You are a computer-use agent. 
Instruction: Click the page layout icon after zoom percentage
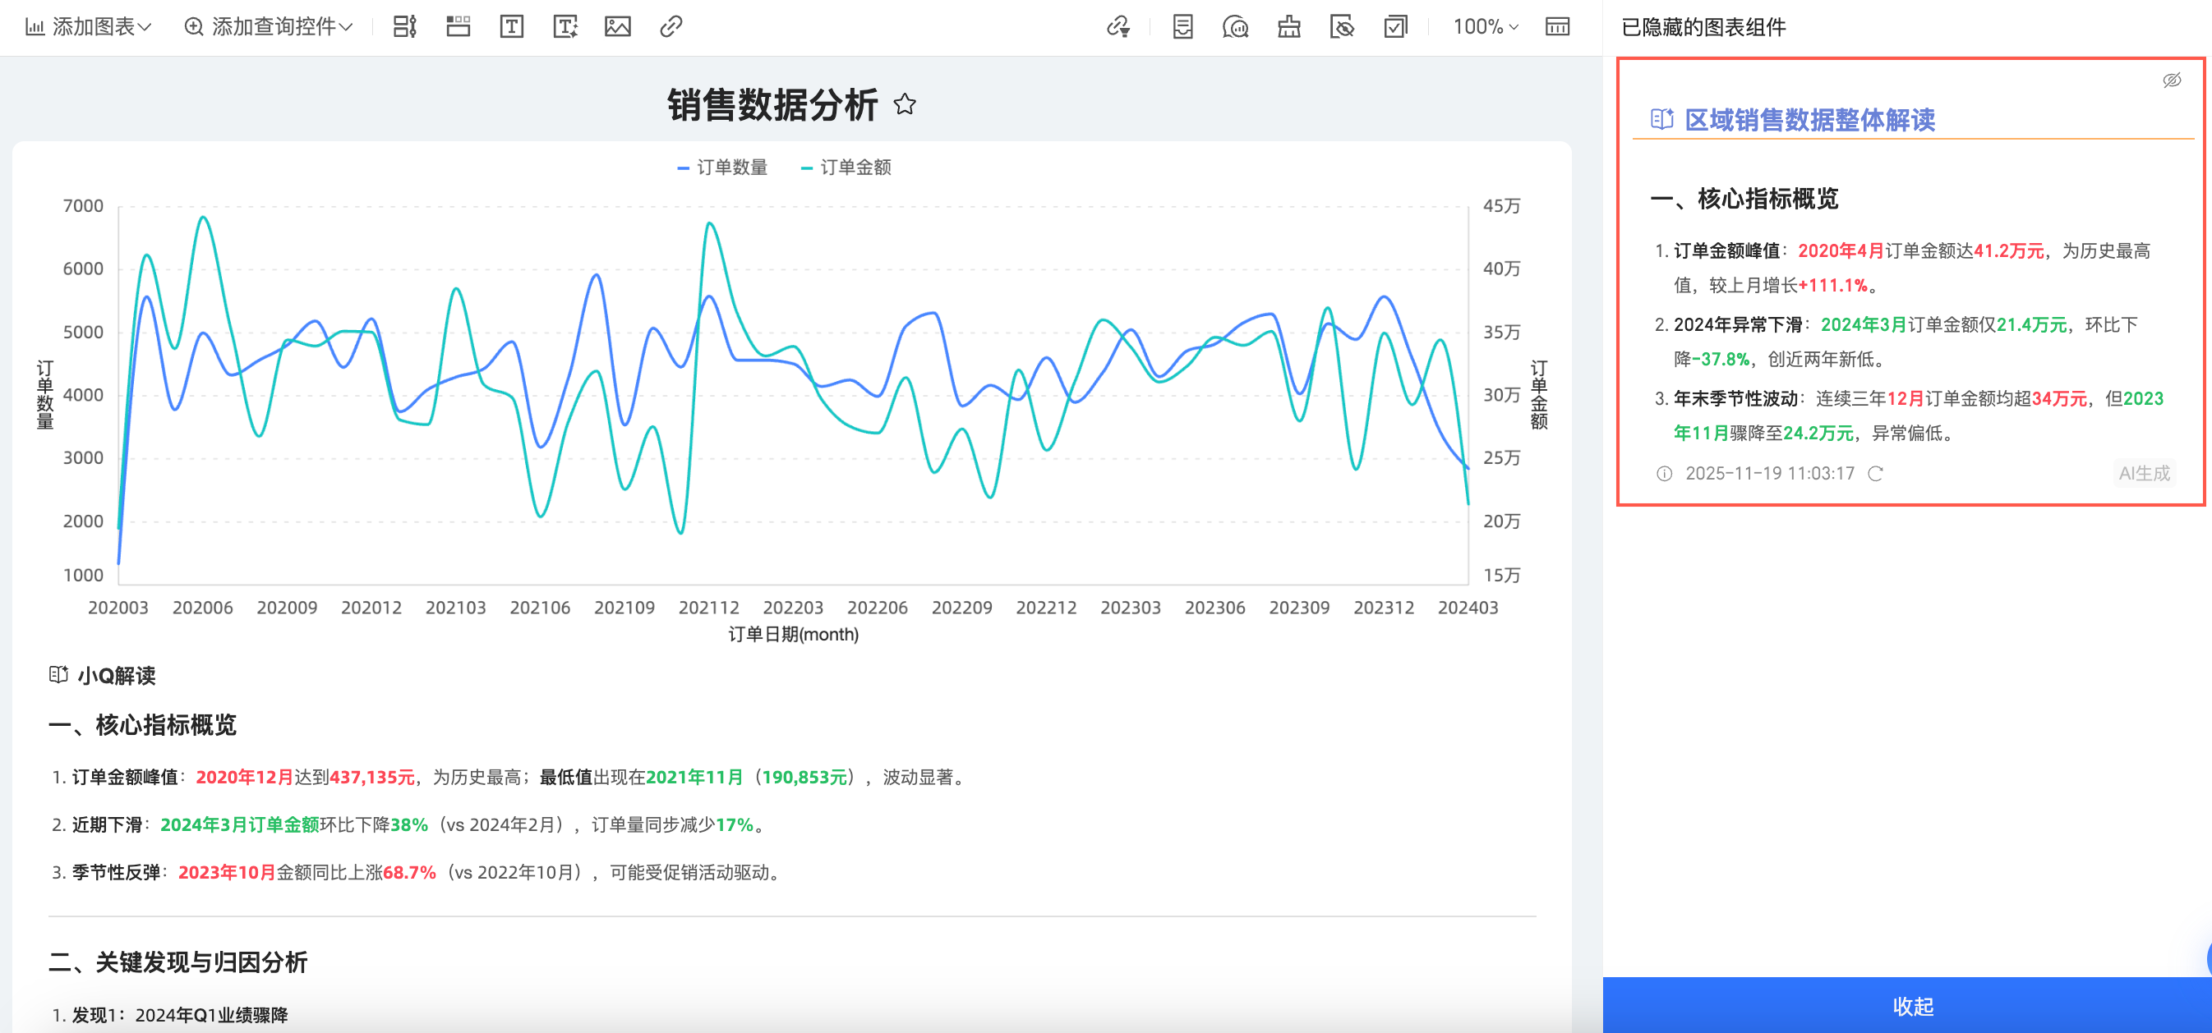point(1557,26)
